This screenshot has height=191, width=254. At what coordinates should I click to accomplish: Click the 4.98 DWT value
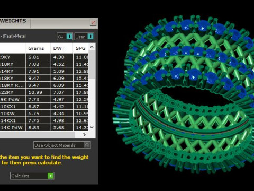[x=59, y=121]
